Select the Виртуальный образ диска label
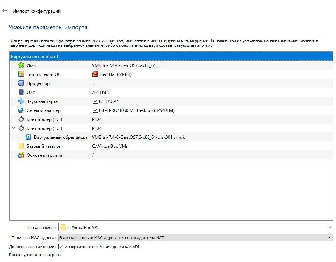Image resolution: width=336 pixels, height=262 pixels. [61, 137]
